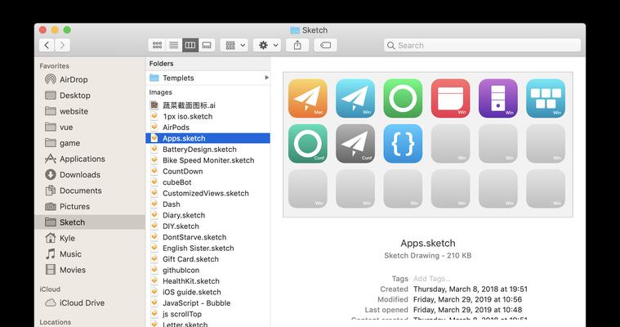
Task: Open Desktop in the sidebar
Action: click(x=90, y=96)
